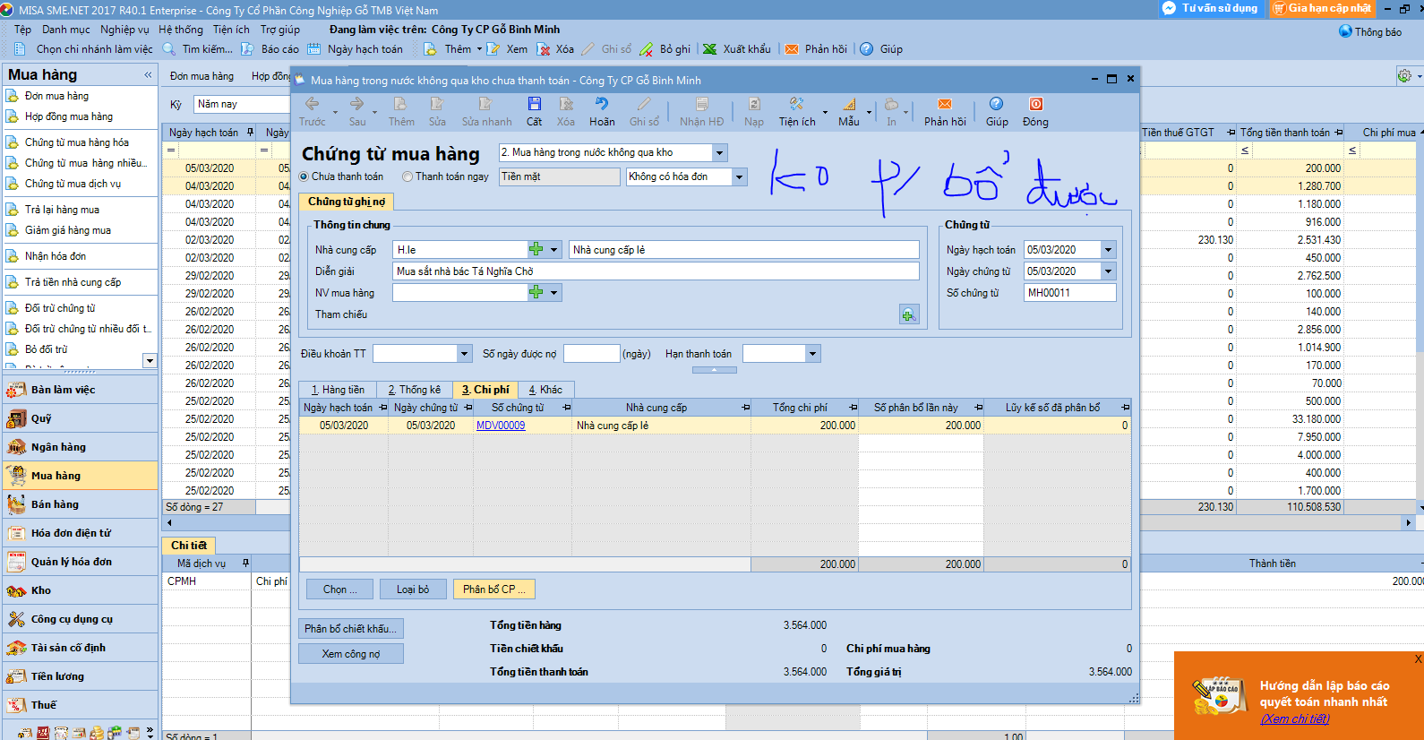Switch to the Hàng tiền tab

pos(338,390)
